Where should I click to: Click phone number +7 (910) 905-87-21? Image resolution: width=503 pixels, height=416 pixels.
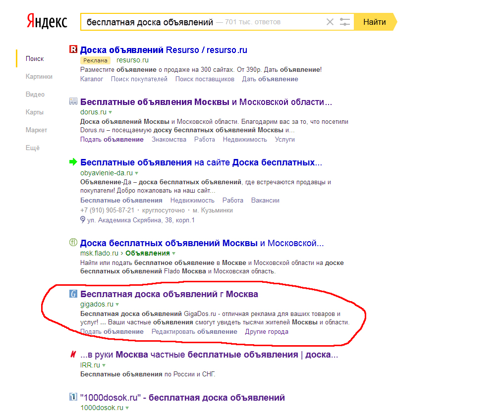point(107,210)
